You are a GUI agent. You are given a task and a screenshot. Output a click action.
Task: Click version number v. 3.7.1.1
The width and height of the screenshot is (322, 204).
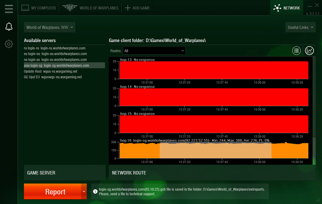click(x=313, y=14)
